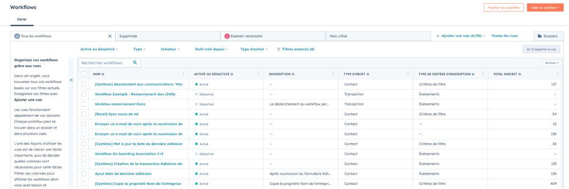Sort by TOTAL INSCRIT column arrows

(558, 74)
